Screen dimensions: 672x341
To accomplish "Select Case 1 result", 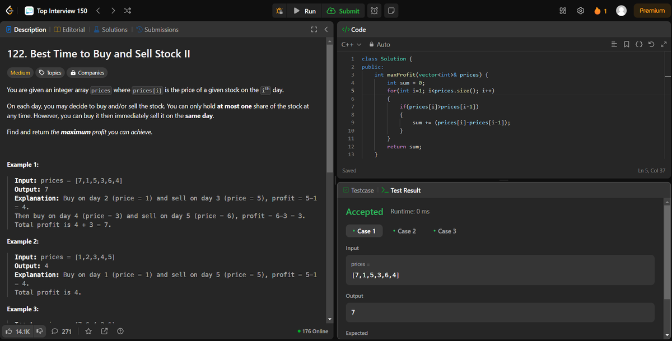I will pyautogui.click(x=364, y=231).
